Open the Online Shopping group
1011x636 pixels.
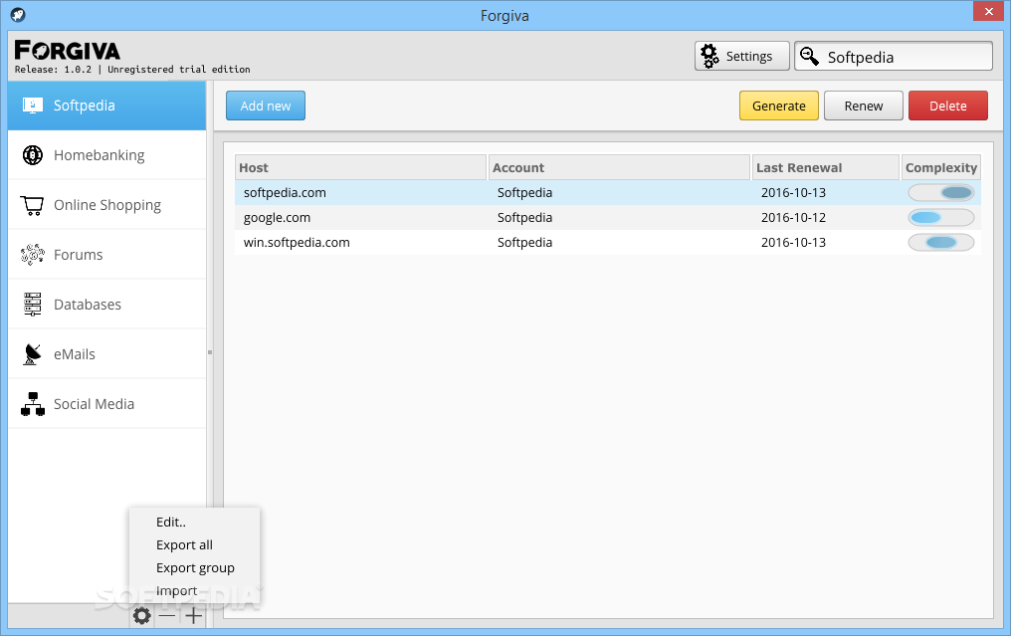point(107,205)
